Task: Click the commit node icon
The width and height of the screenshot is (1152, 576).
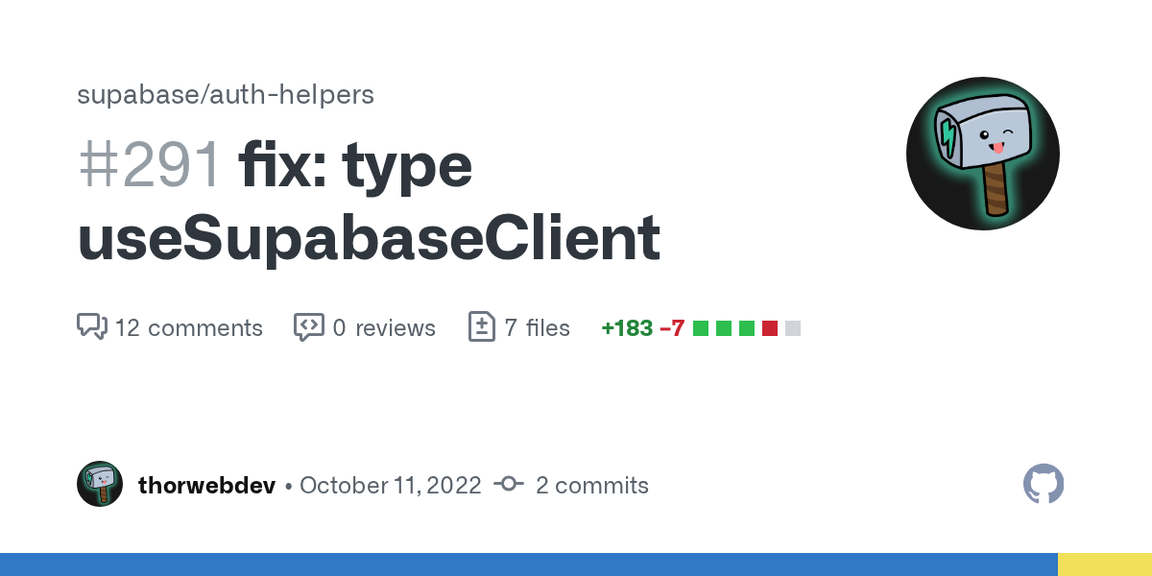Action: pos(508,485)
